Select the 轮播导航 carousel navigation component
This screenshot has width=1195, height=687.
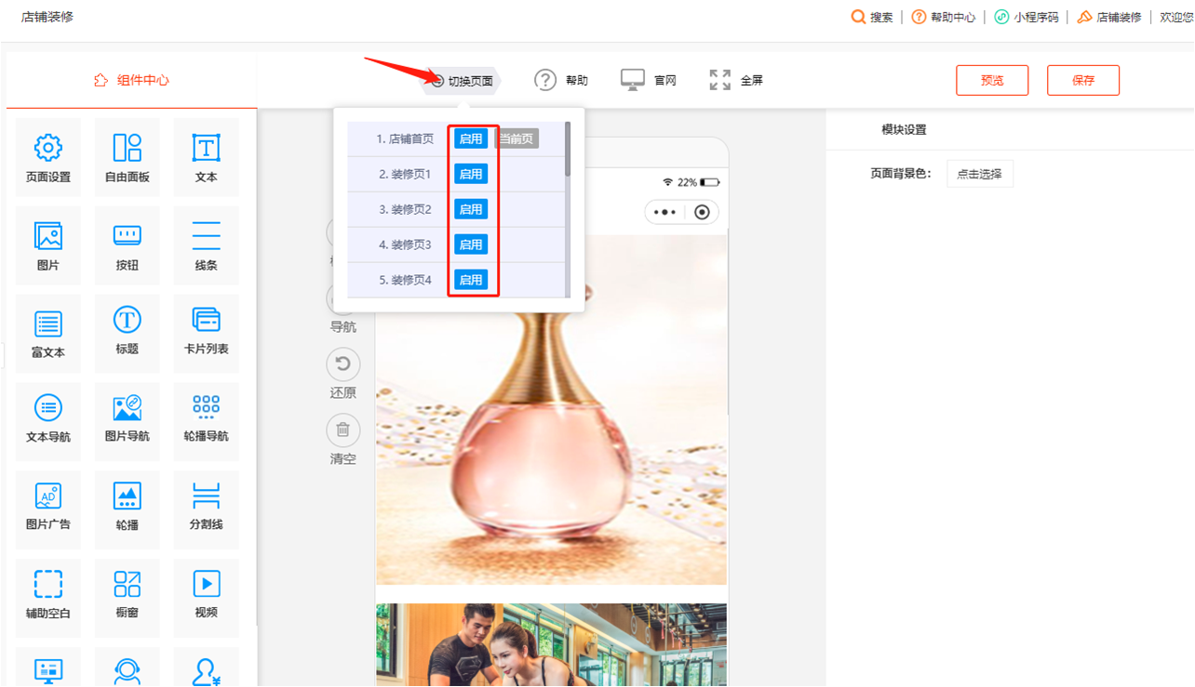(x=206, y=420)
